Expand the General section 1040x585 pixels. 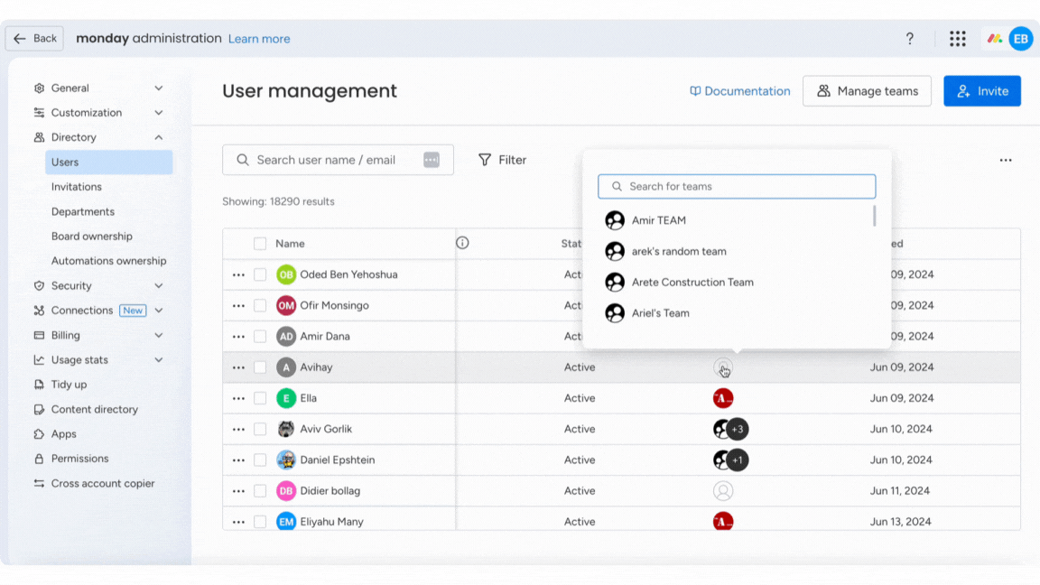pos(159,88)
